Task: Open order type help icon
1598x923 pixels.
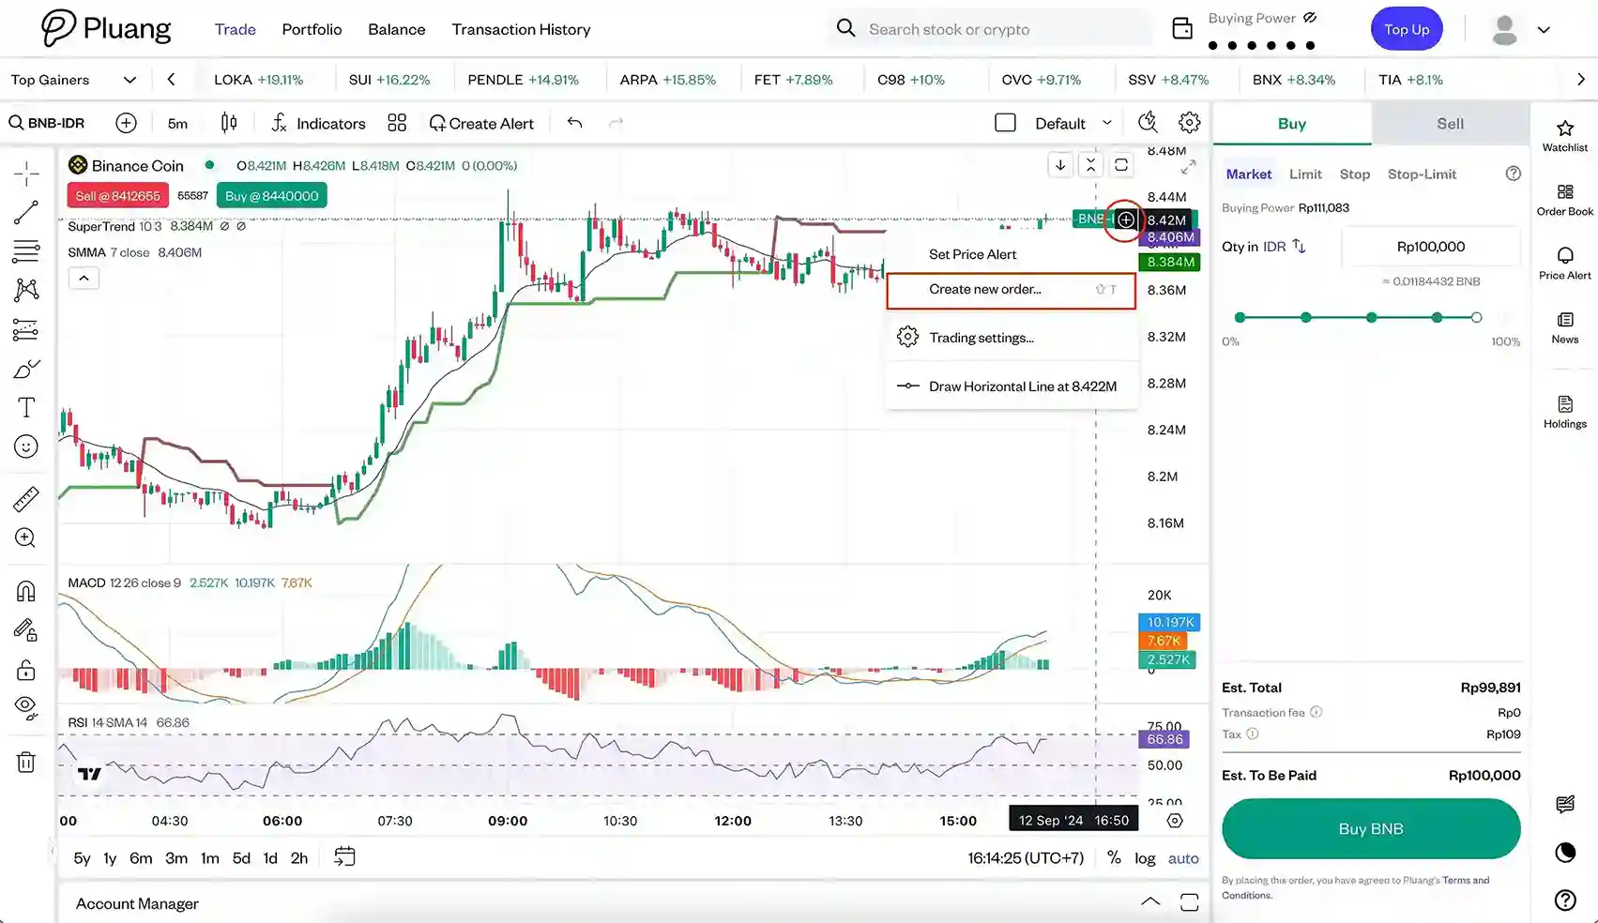Action: coord(1513,174)
